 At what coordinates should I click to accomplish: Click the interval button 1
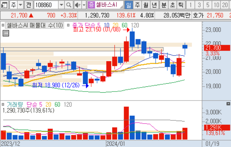pyautogui.click(x=191, y=5)
